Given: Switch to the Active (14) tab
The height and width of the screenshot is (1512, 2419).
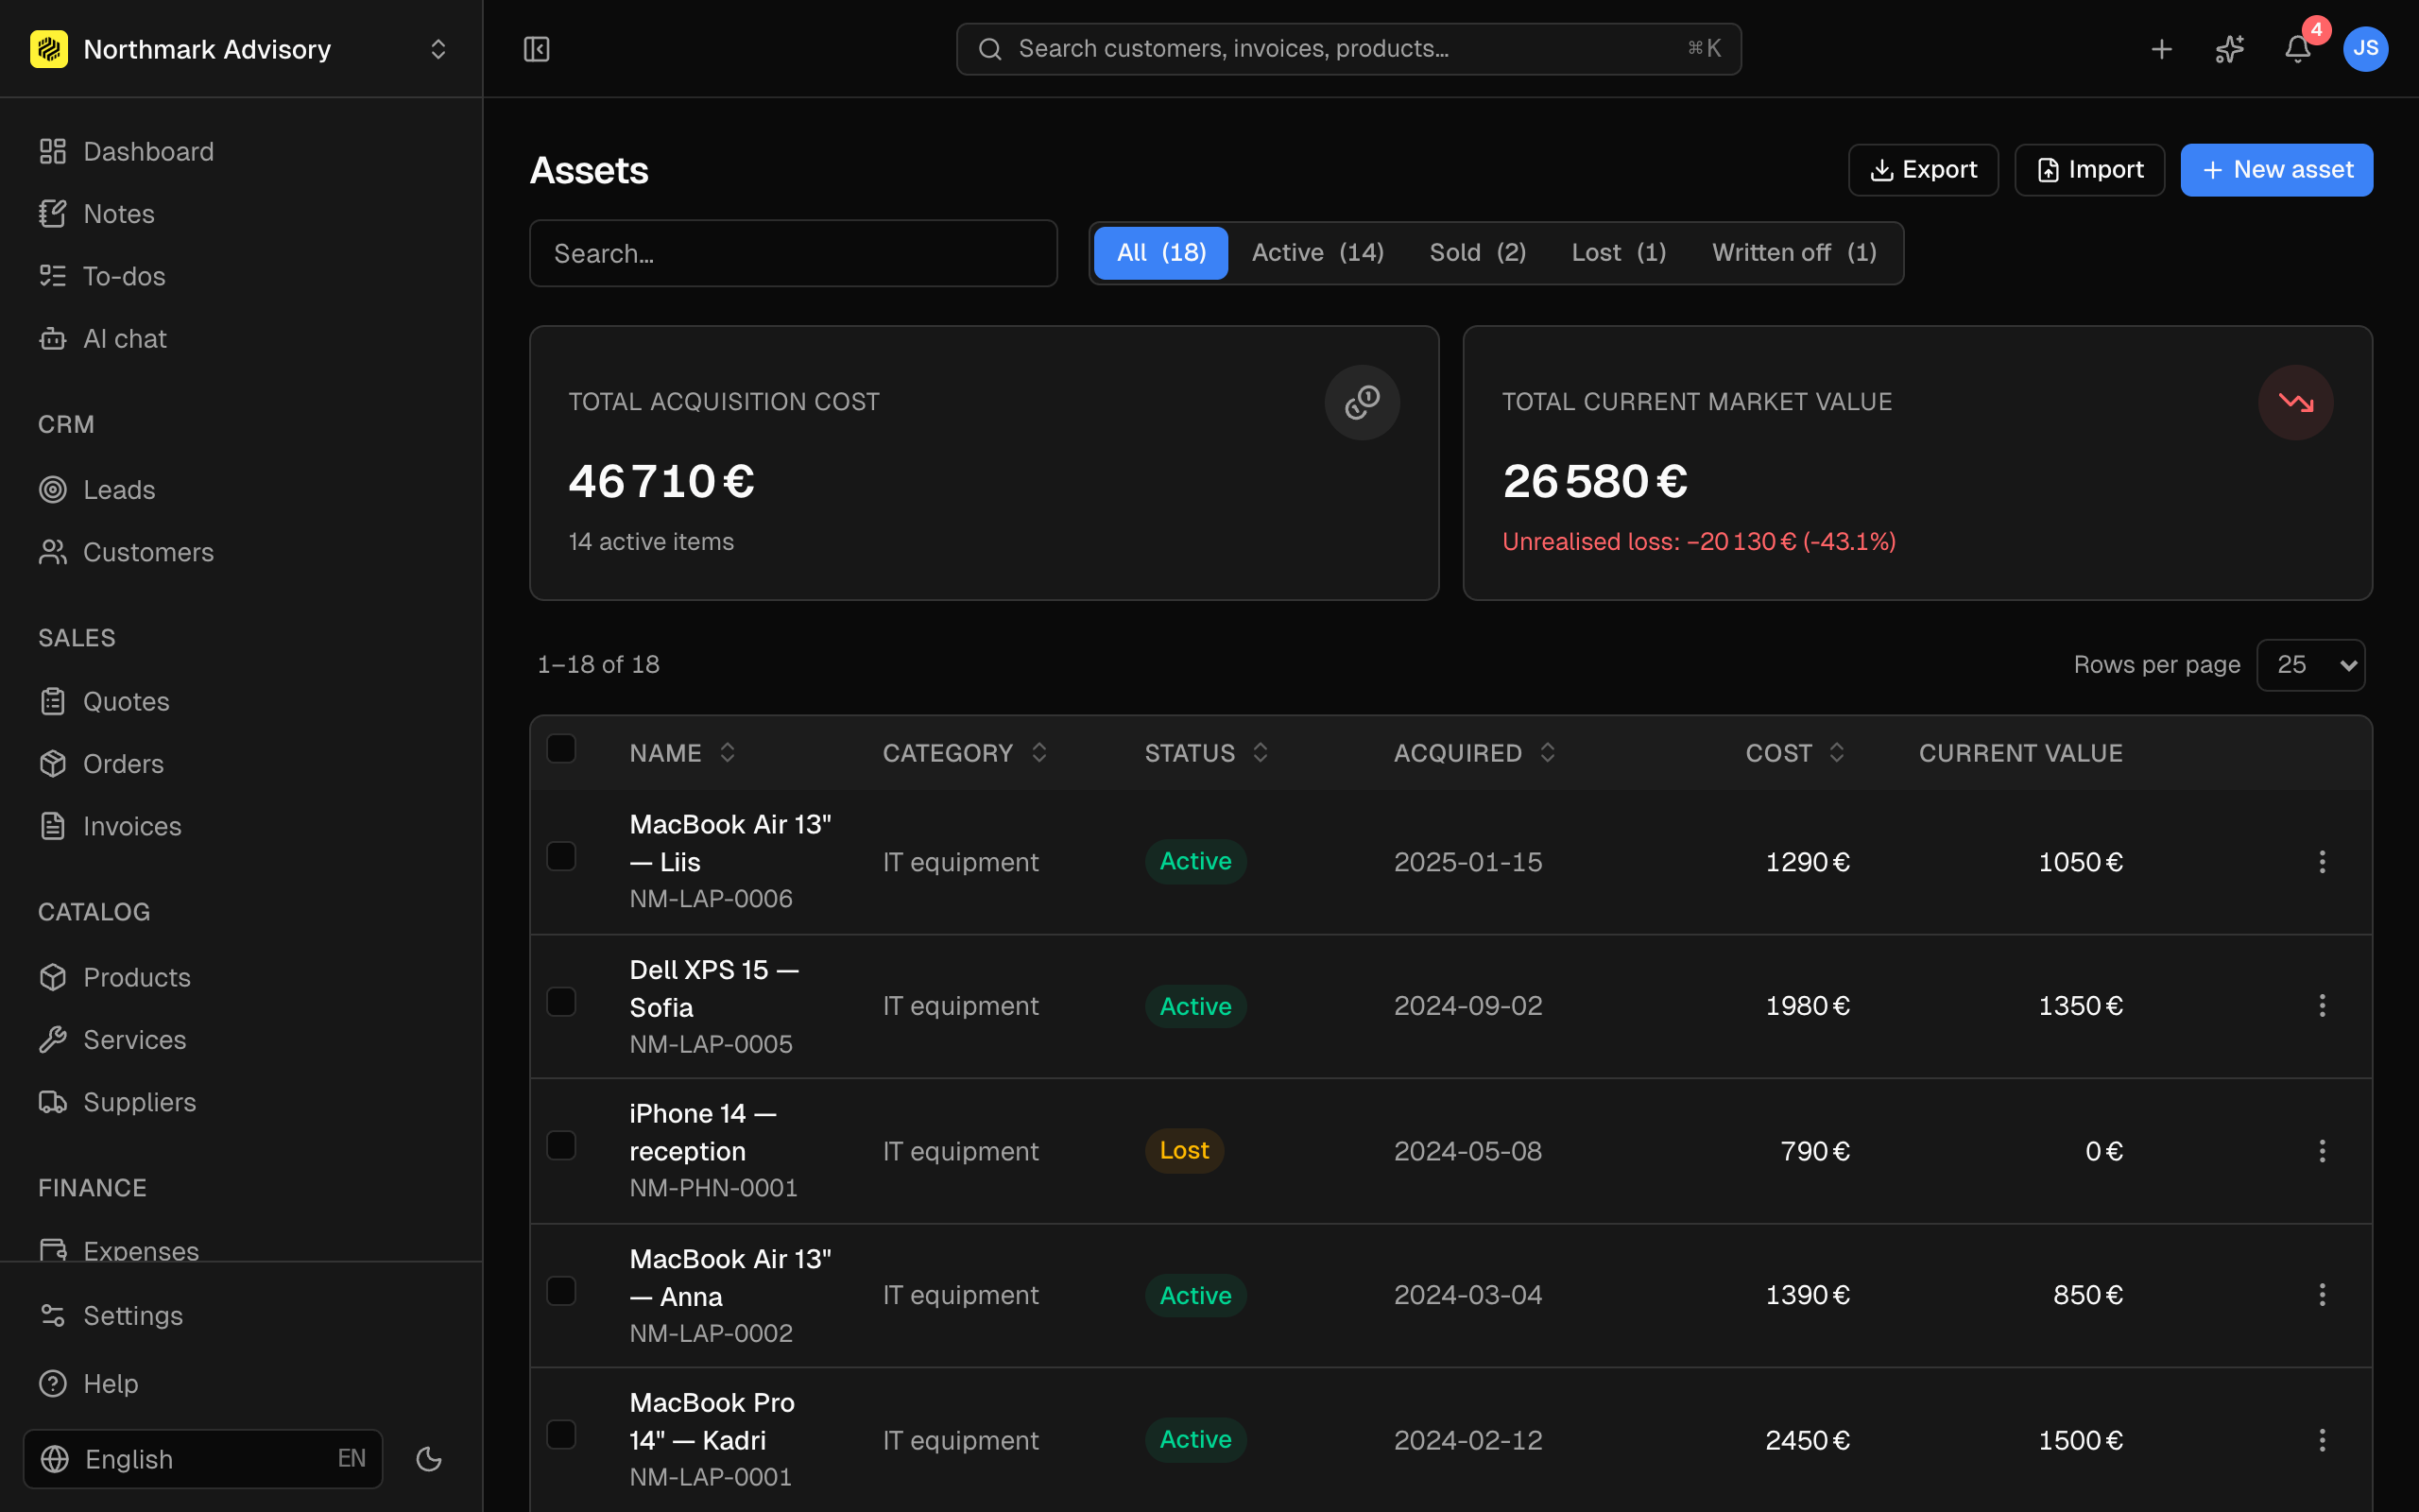Looking at the screenshot, I should pyautogui.click(x=1317, y=253).
